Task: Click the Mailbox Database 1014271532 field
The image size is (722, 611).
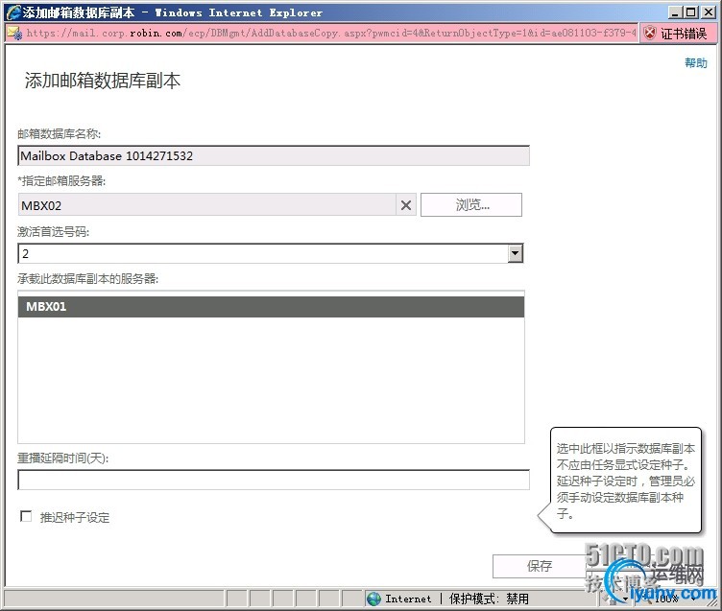Action: point(274,155)
